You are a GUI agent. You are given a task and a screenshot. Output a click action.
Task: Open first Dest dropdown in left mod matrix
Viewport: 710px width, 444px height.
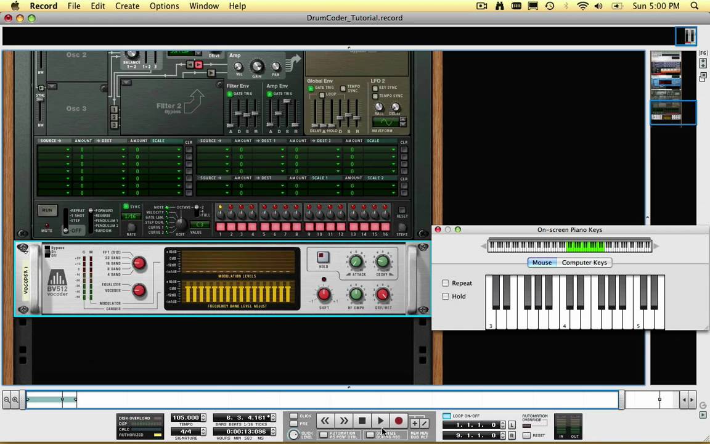click(110, 149)
